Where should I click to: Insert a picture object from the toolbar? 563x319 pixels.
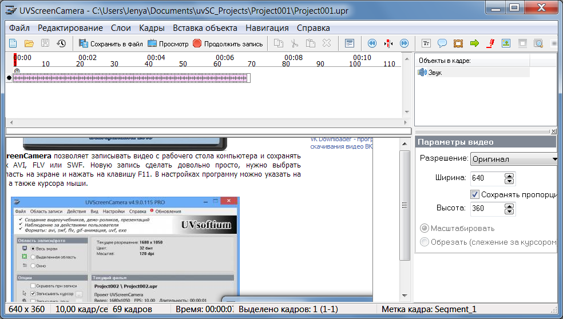(x=506, y=43)
